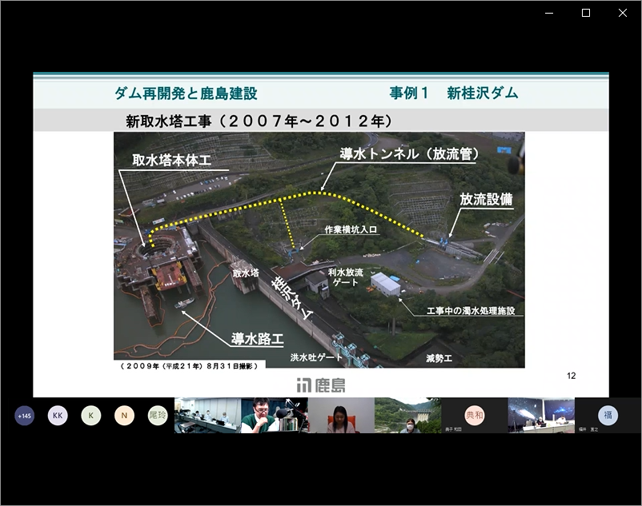Screen dimensions: 642x506
Task: Open the dam background video thumbnail
Action: [407, 416]
